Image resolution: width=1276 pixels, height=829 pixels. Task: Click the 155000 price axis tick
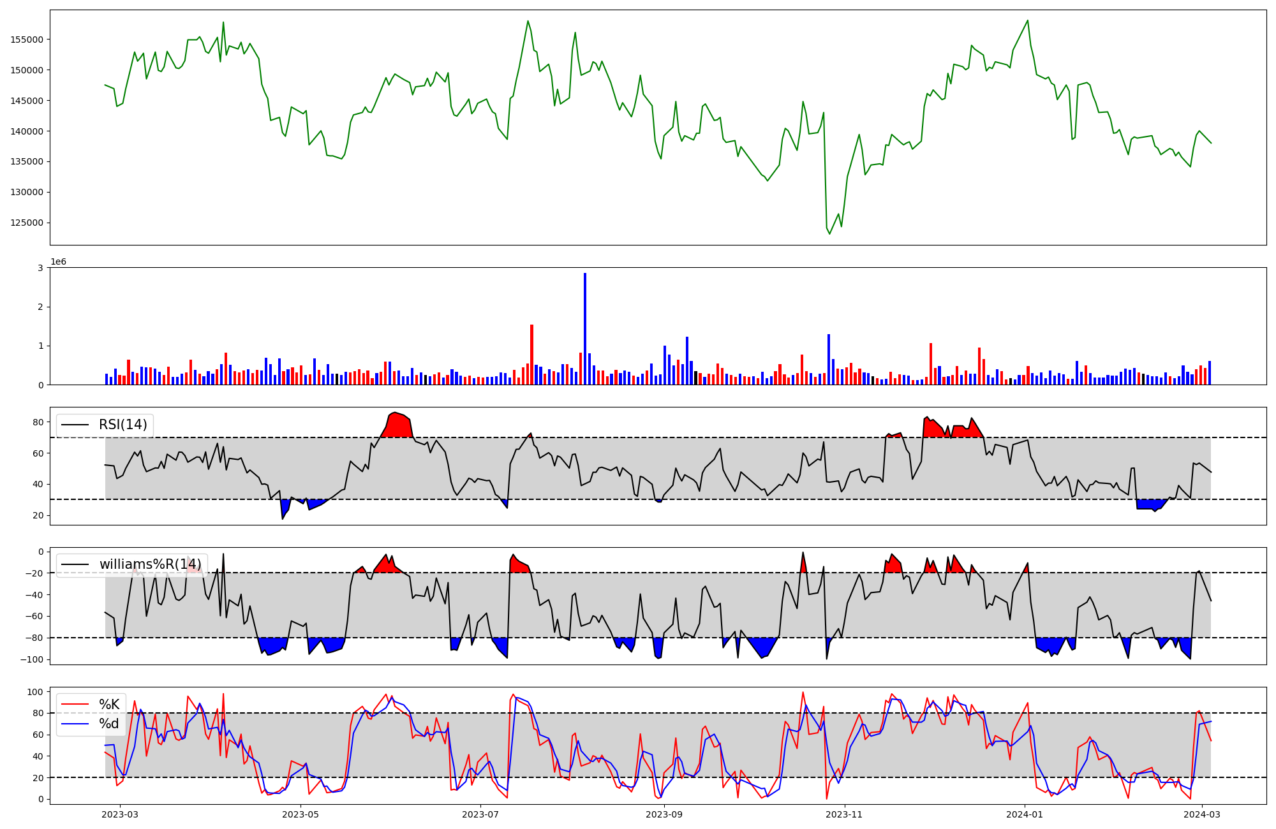click(x=27, y=40)
